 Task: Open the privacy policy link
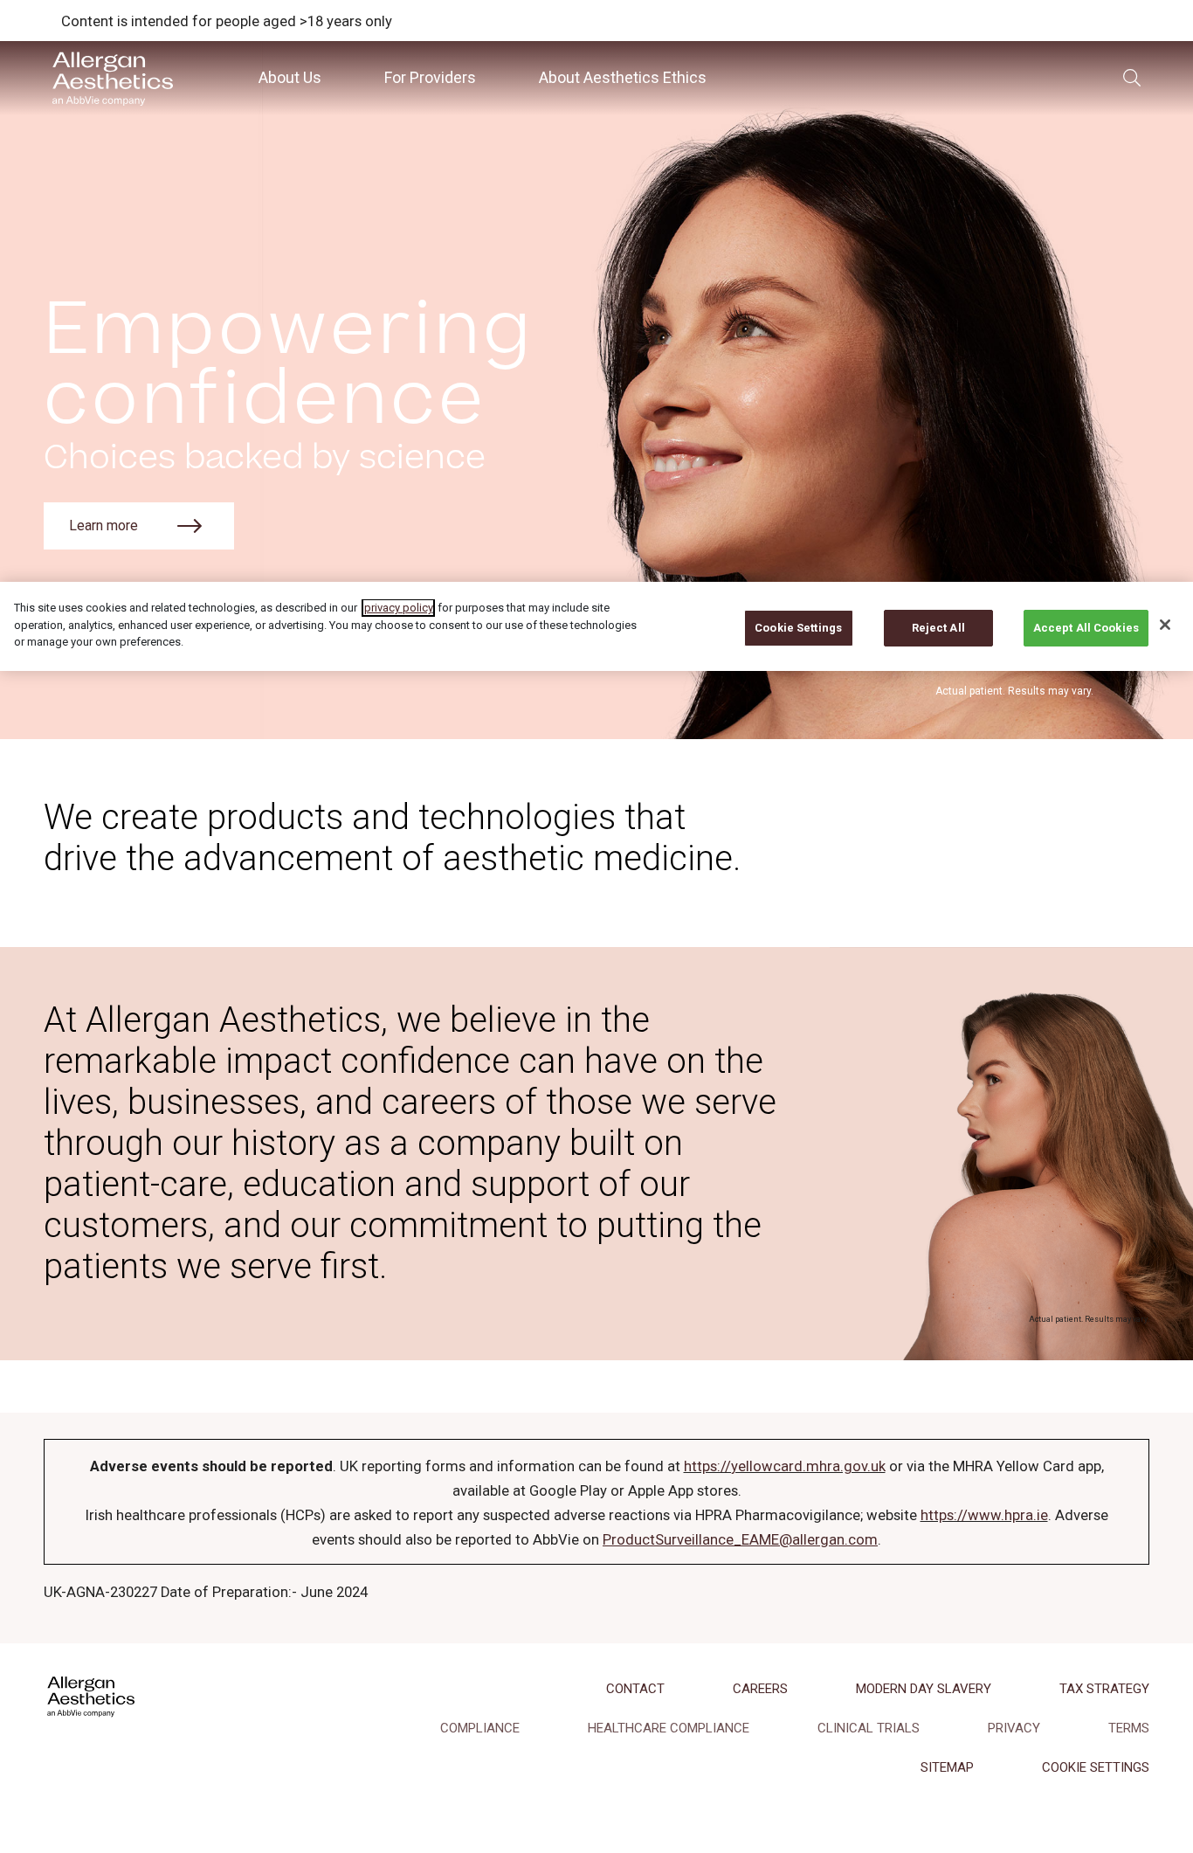click(x=398, y=608)
